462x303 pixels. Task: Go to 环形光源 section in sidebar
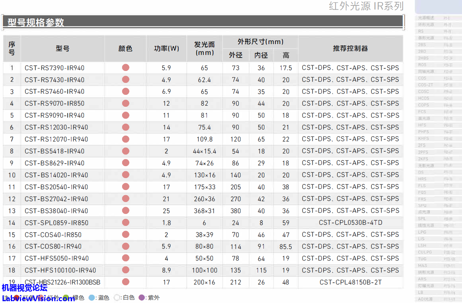pyautogui.click(x=426, y=25)
